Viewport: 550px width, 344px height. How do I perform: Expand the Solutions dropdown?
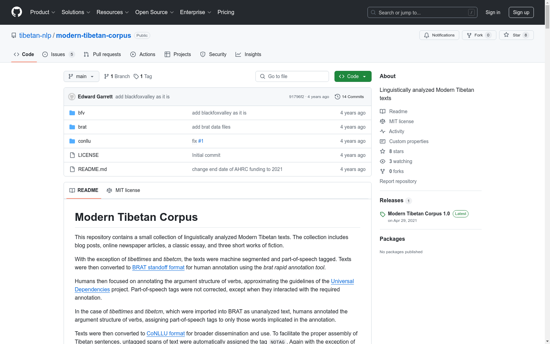76,12
